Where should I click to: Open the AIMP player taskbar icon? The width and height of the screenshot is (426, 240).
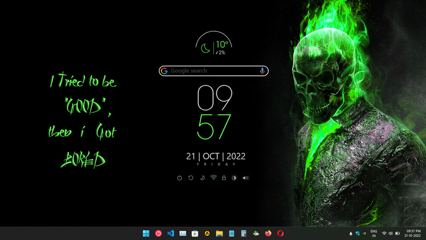pos(207,233)
